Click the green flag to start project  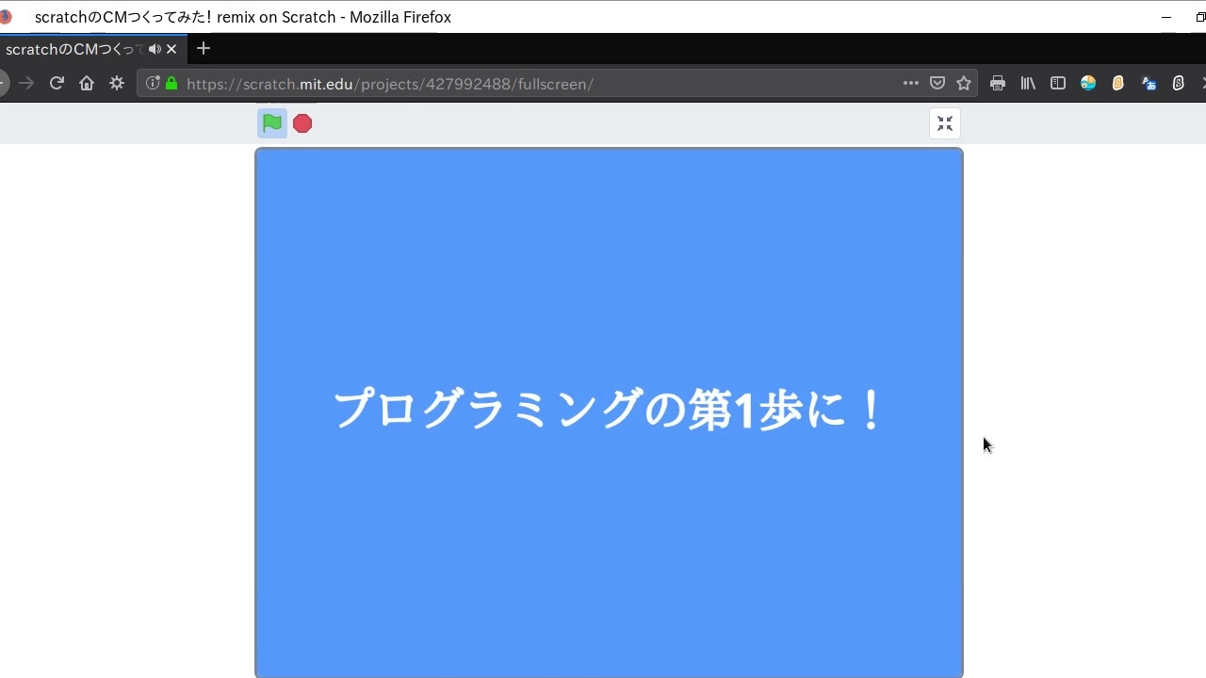272,123
